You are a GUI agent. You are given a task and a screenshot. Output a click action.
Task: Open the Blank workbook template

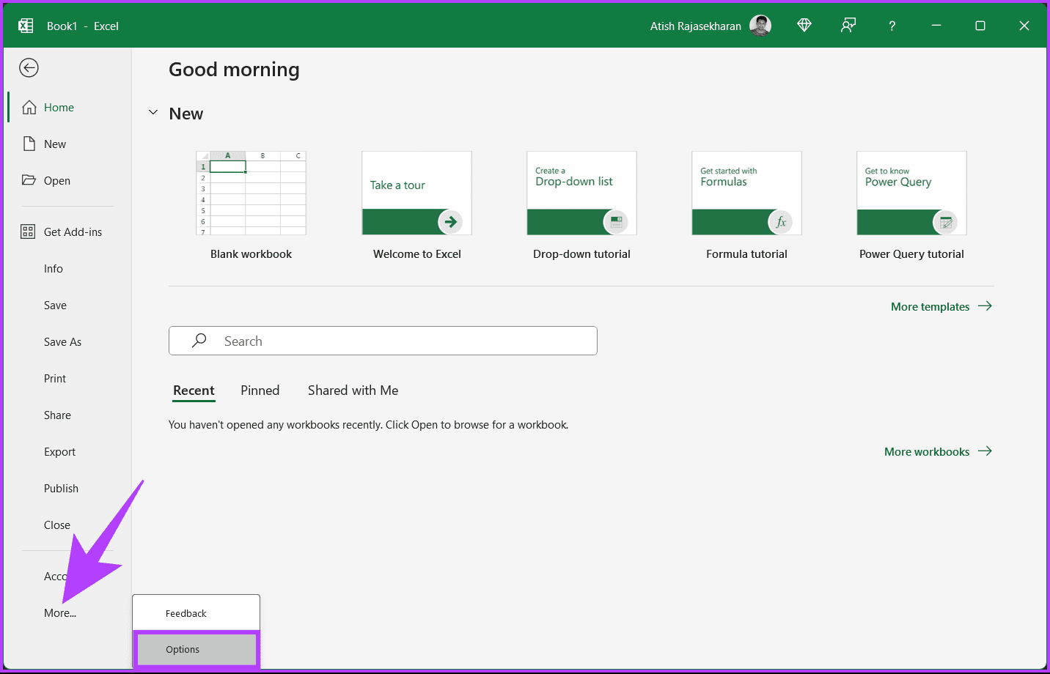(x=251, y=193)
